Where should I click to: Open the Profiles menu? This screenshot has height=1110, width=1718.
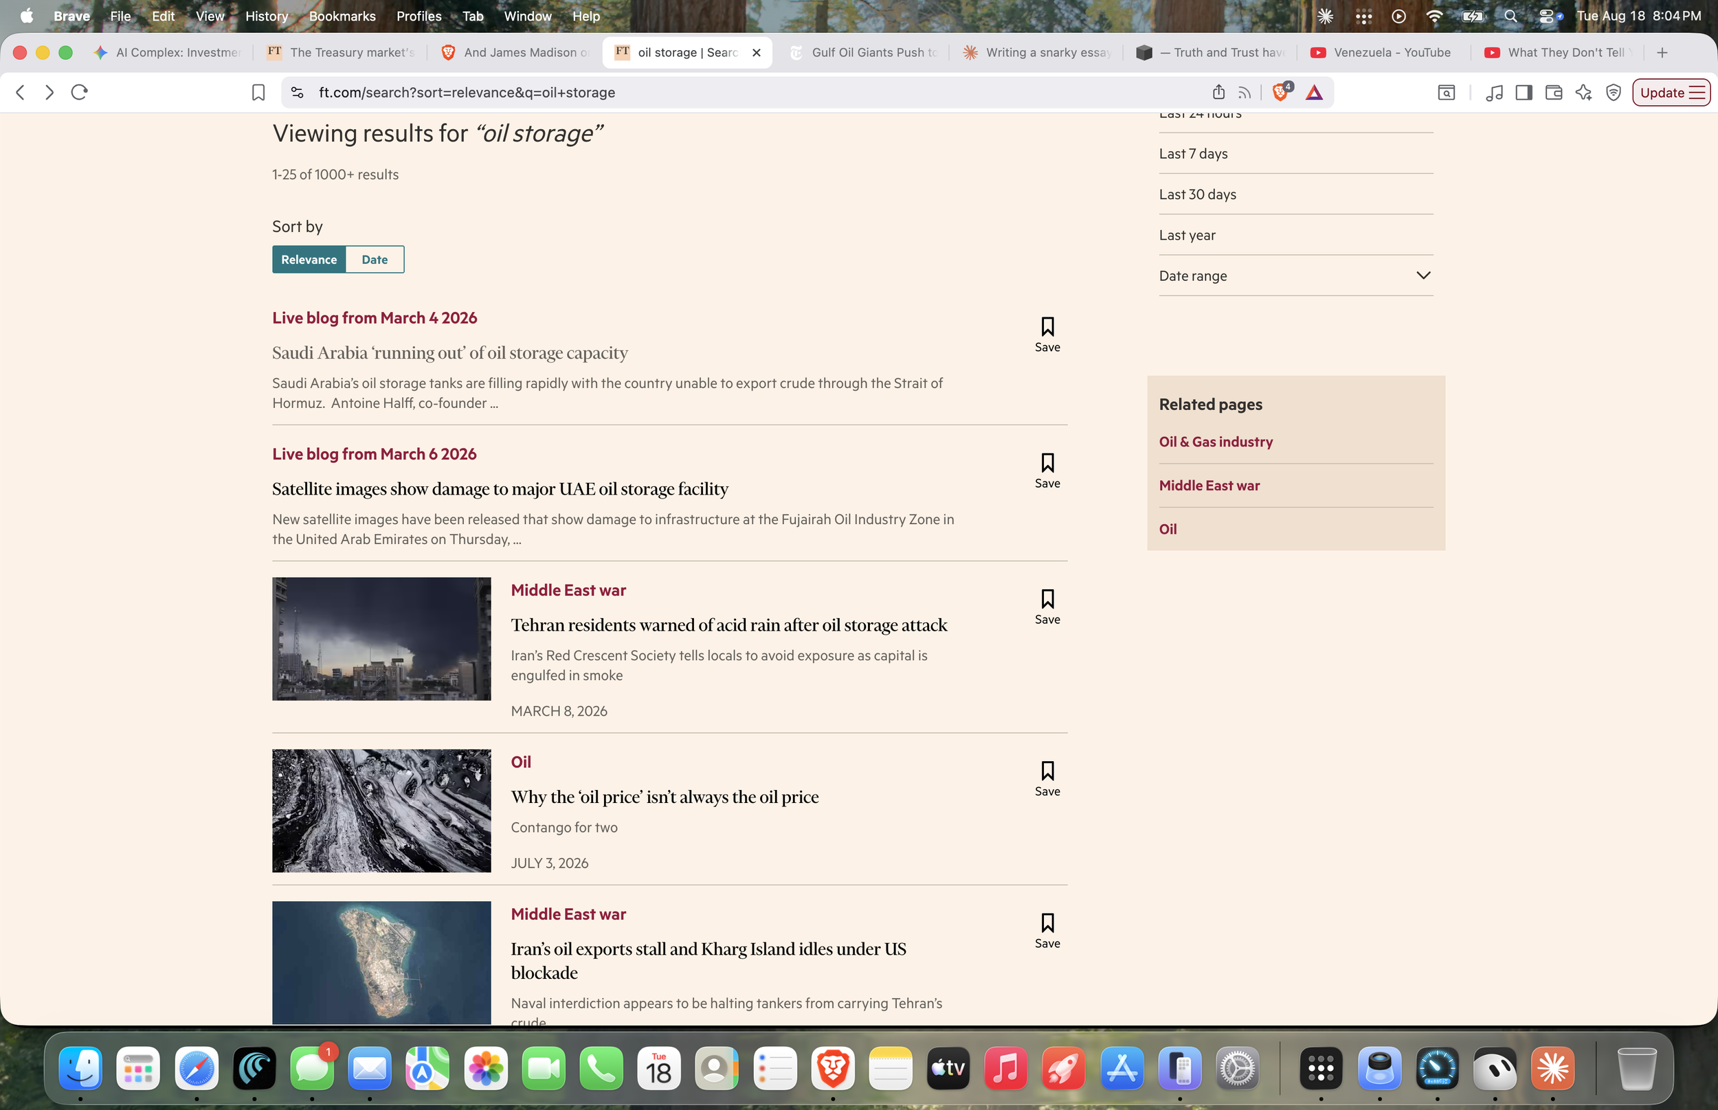click(419, 16)
